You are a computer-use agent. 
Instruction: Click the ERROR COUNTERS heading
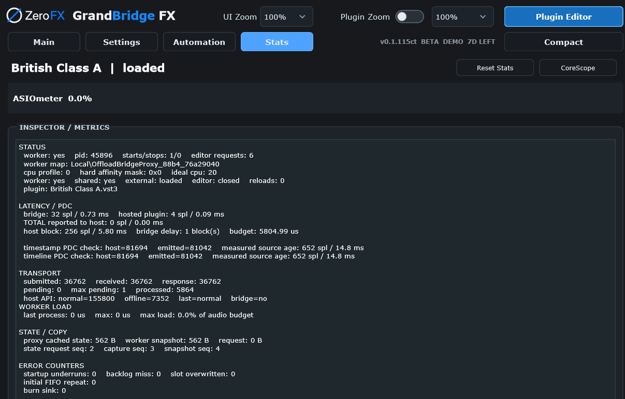coord(51,365)
